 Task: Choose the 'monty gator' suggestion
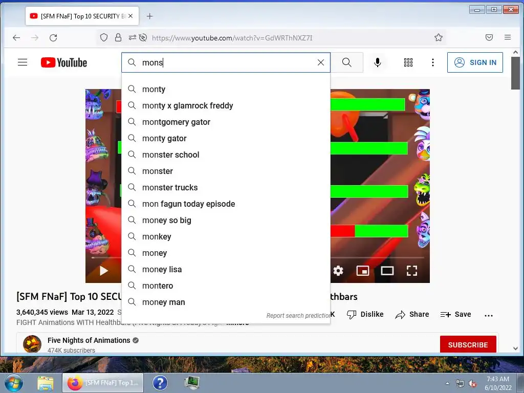[x=226, y=138]
